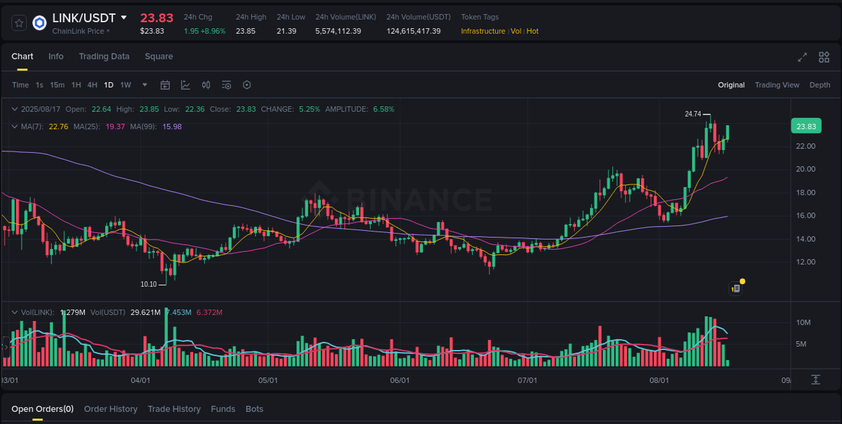This screenshot has height=424, width=842.
Task: Open the technical indicators chart icon
Action: pos(185,85)
